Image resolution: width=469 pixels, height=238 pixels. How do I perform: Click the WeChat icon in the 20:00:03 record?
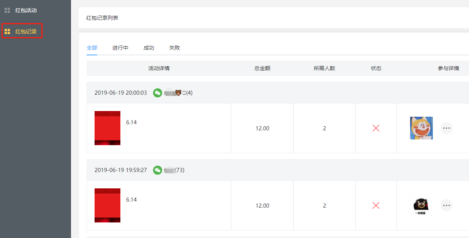(158, 93)
